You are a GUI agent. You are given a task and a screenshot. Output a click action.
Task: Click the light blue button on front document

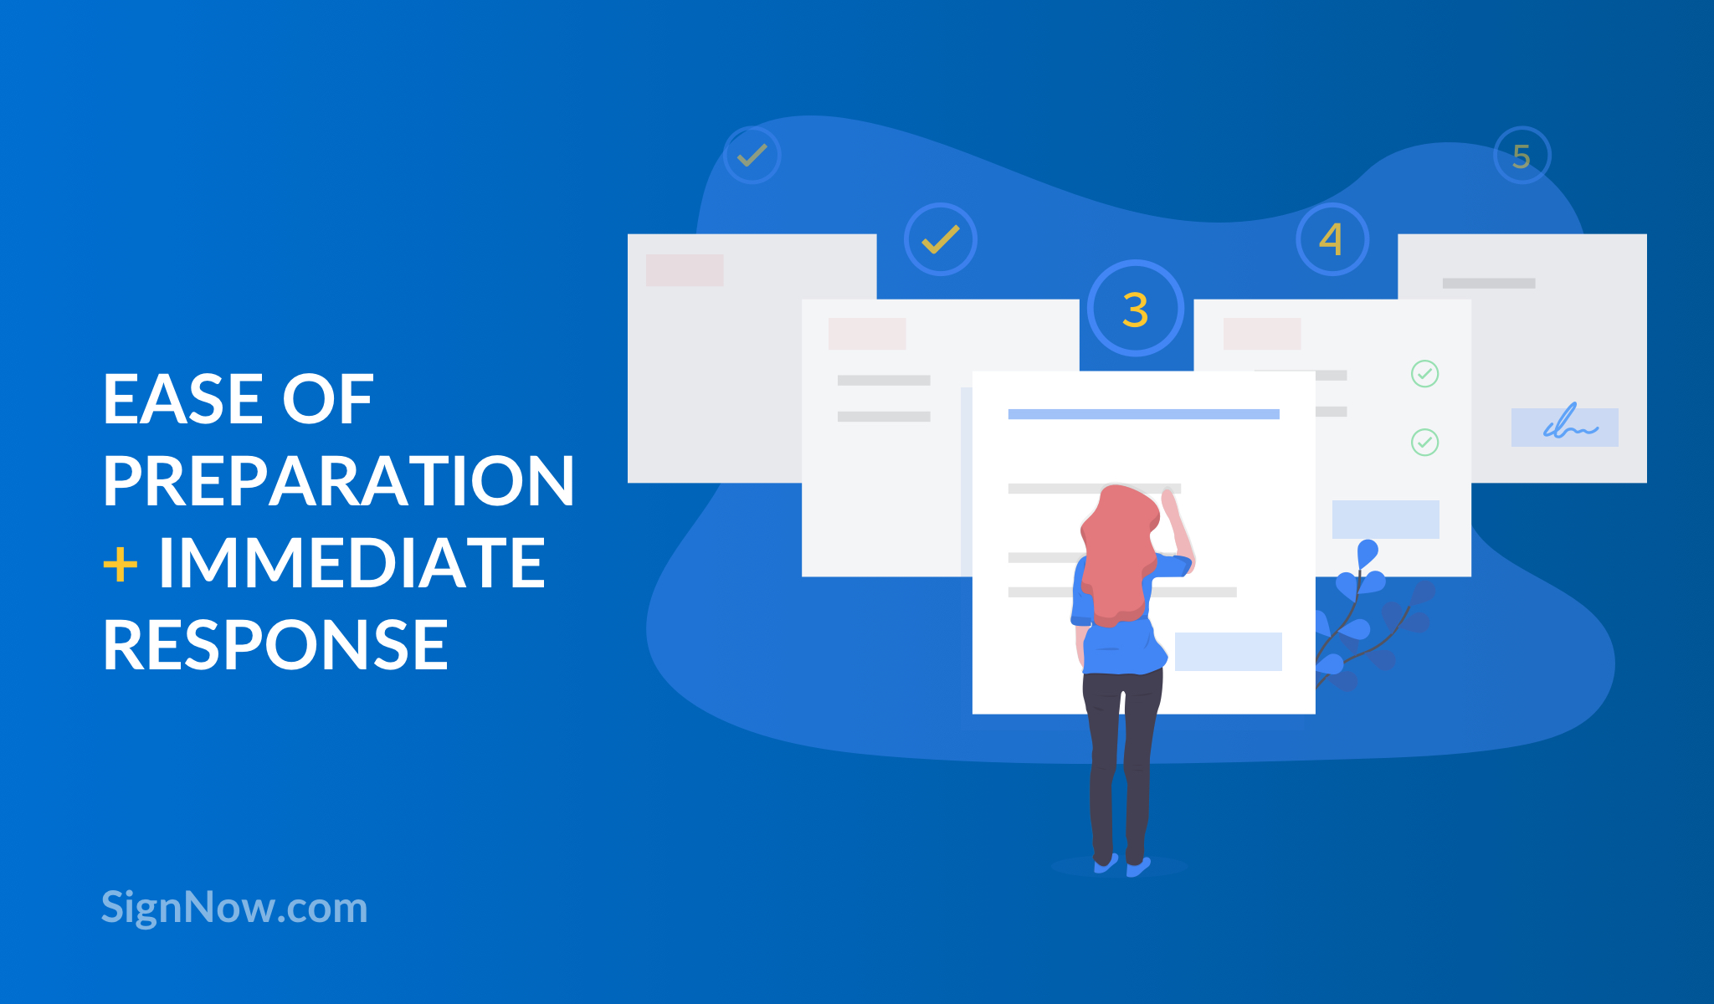pyautogui.click(x=1228, y=651)
